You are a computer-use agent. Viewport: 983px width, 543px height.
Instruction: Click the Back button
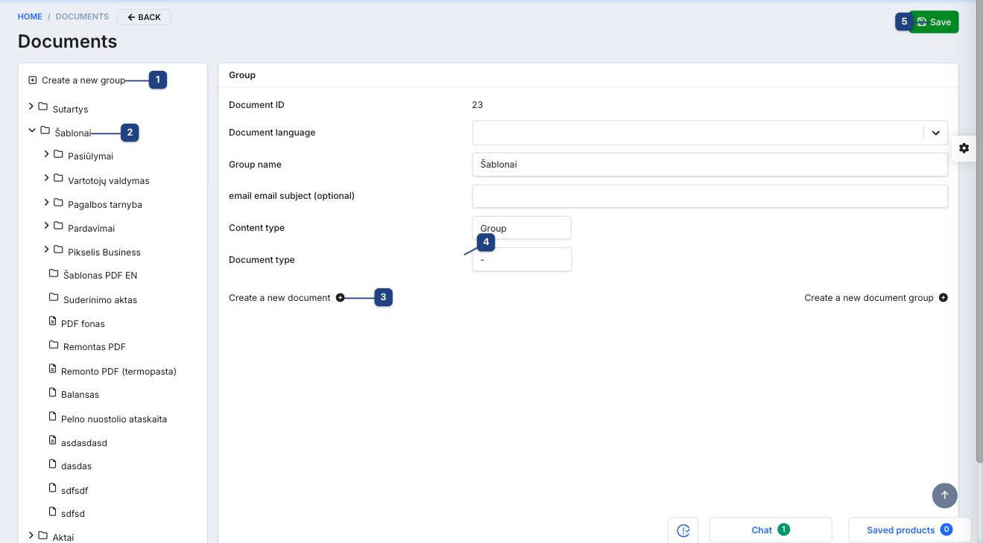click(144, 17)
